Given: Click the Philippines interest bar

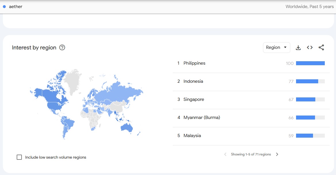Looking at the screenshot, I should click(x=310, y=63).
